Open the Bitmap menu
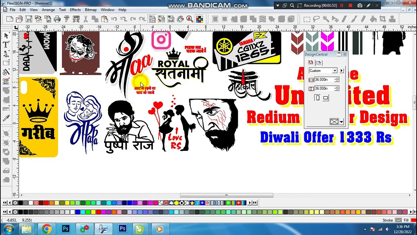The width and height of the screenshot is (417, 235). [91, 10]
